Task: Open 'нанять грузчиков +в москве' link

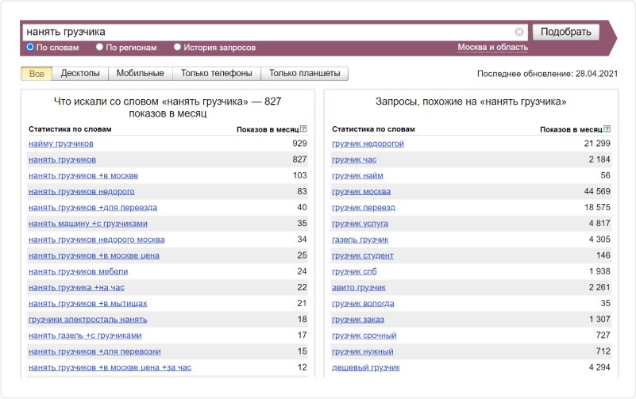Action: pos(83,175)
